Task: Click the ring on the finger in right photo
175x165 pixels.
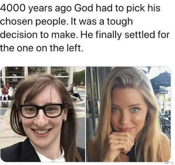Action: (x=120, y=141)
